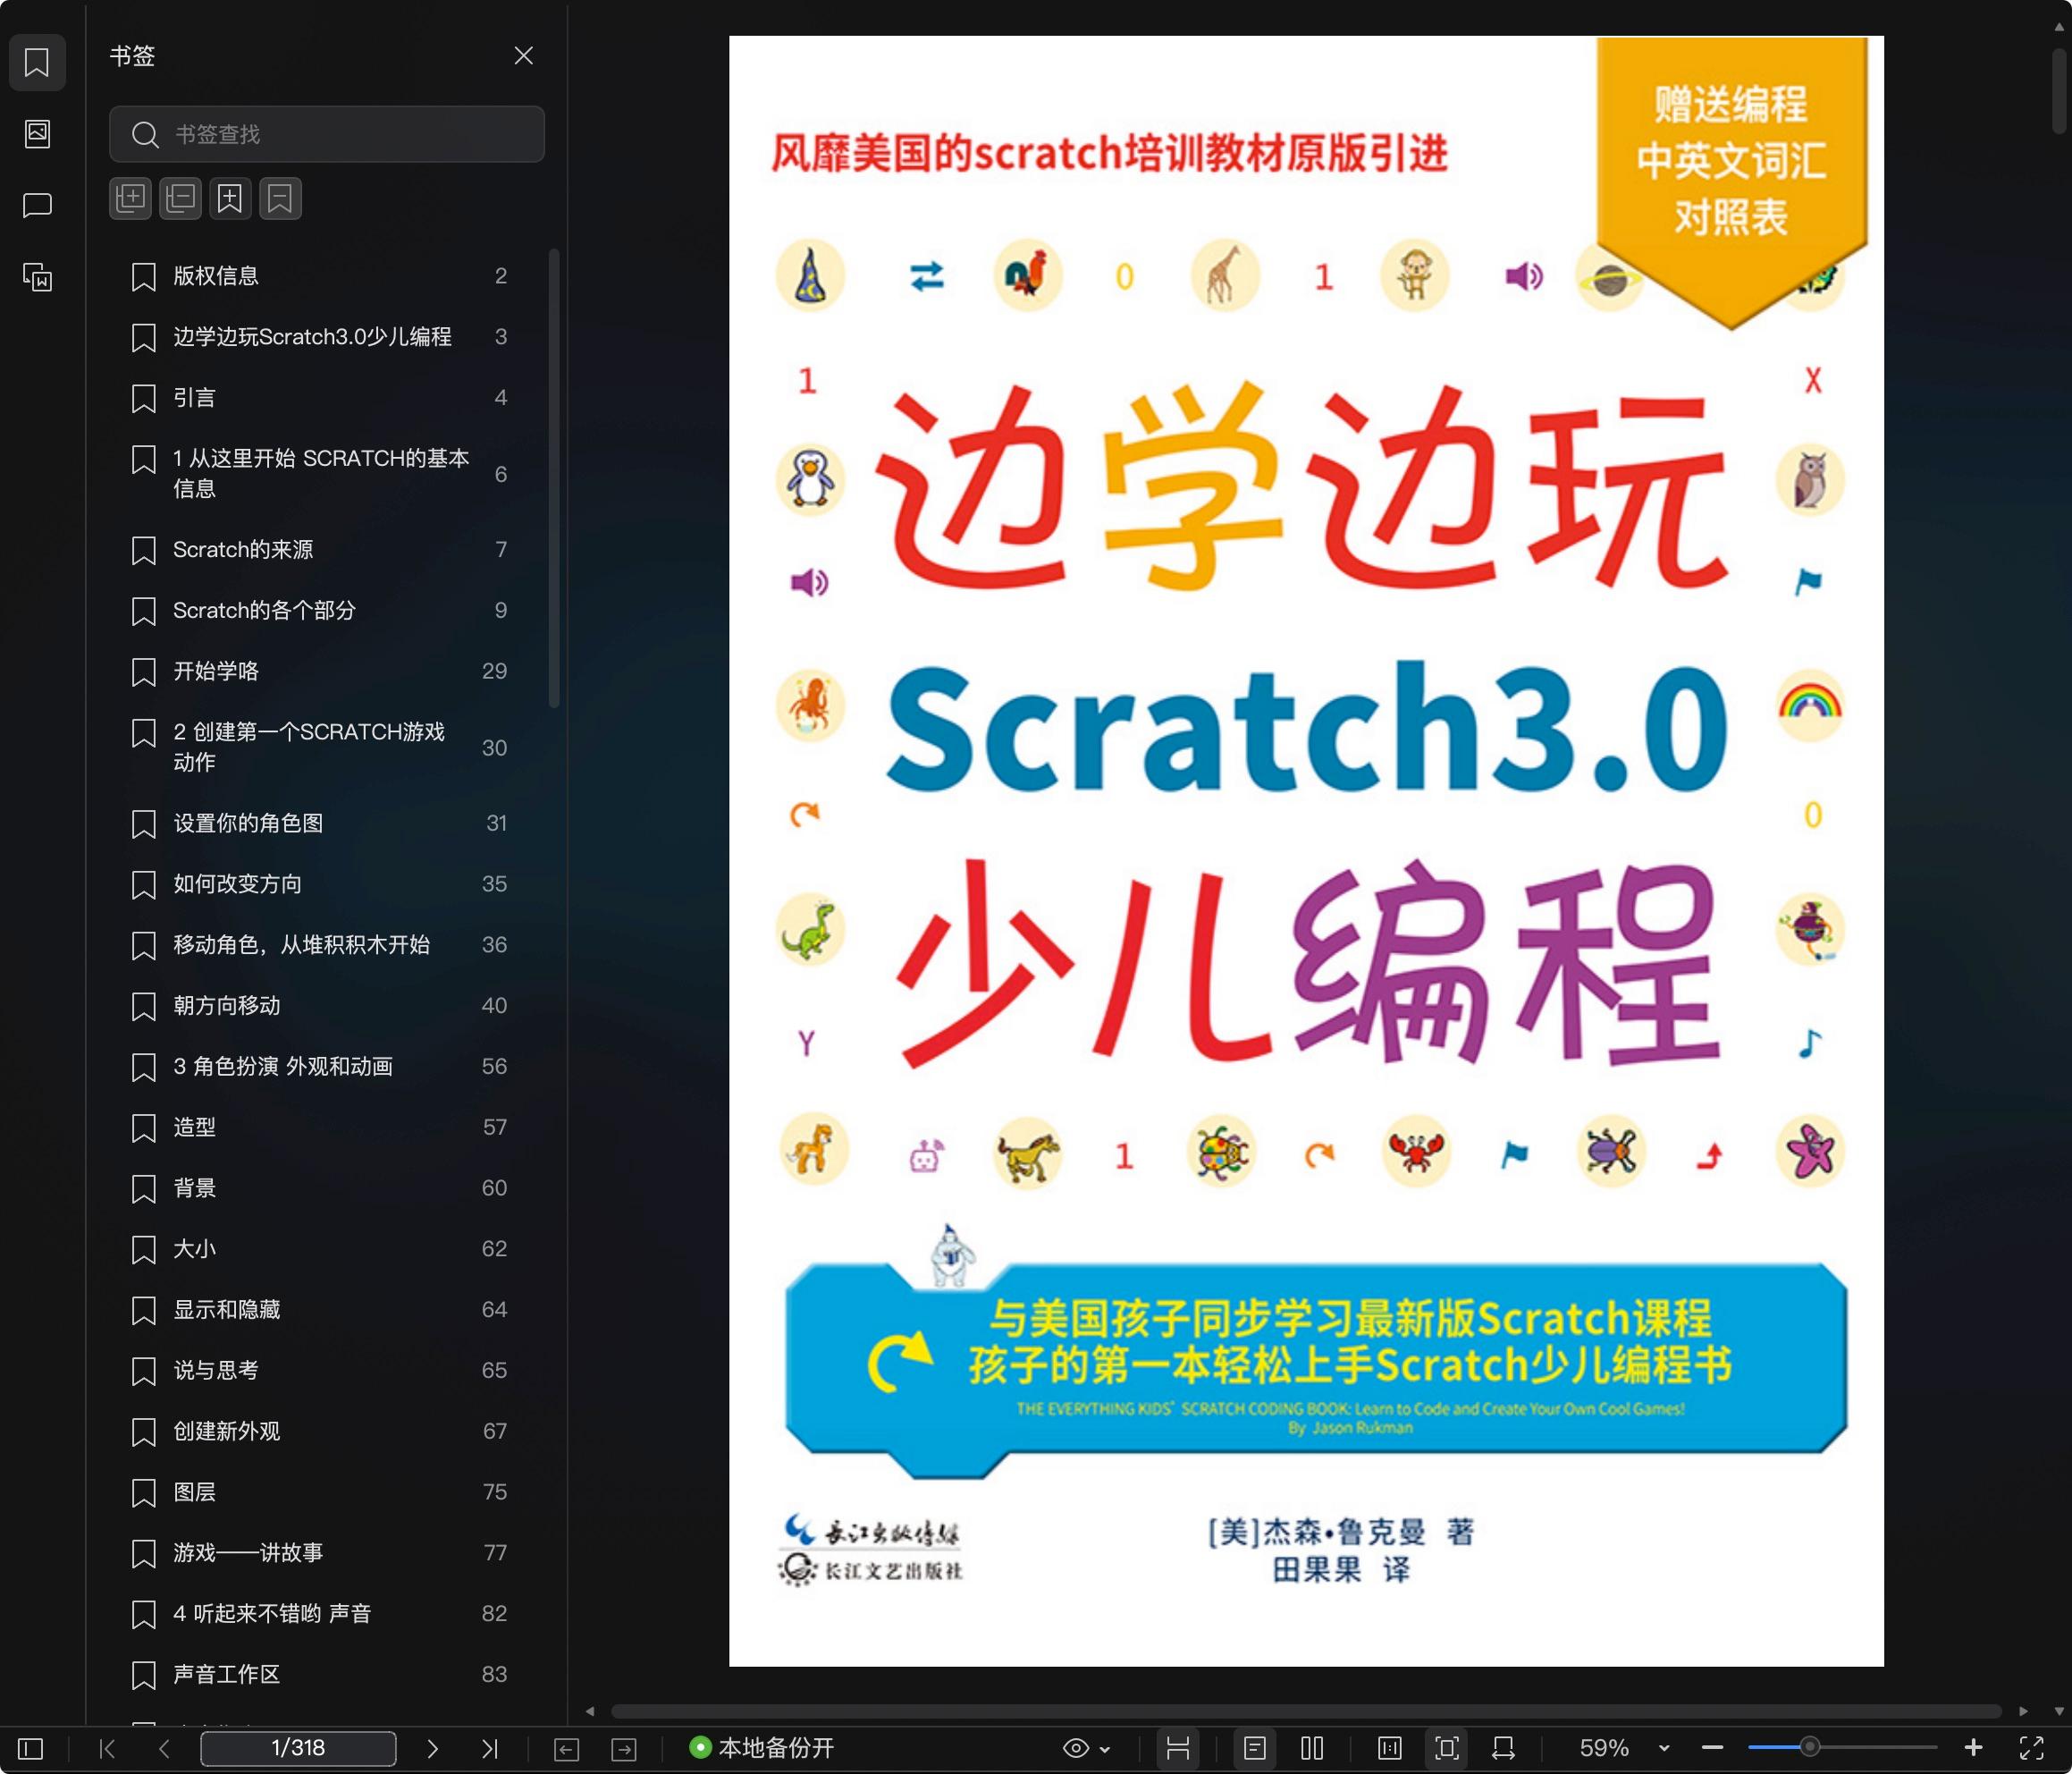
Task: Open the bookmarks panel icon in the sidebar
Action: 37,62
